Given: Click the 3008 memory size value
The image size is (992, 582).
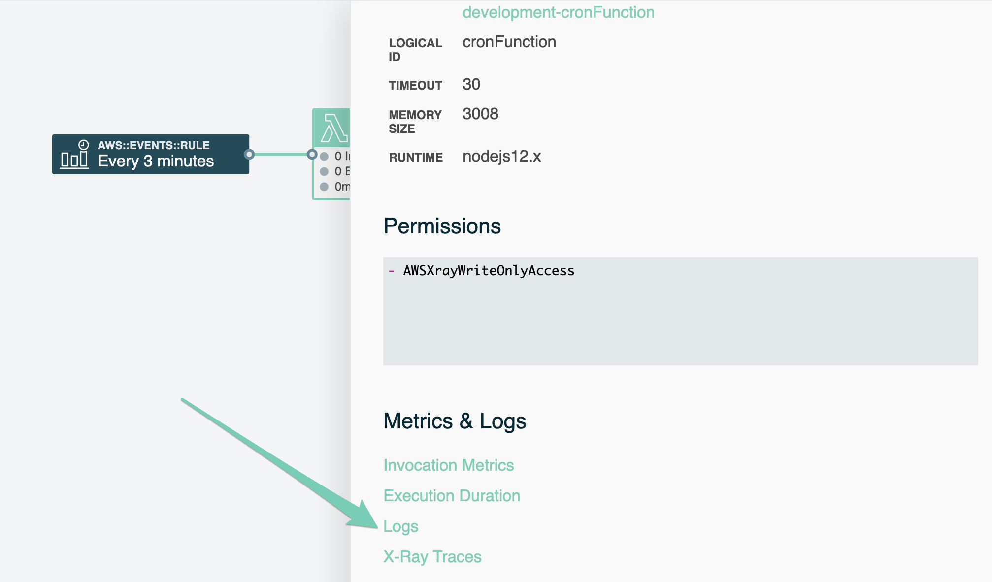Looking at the screenshot, I should (480, 114).
